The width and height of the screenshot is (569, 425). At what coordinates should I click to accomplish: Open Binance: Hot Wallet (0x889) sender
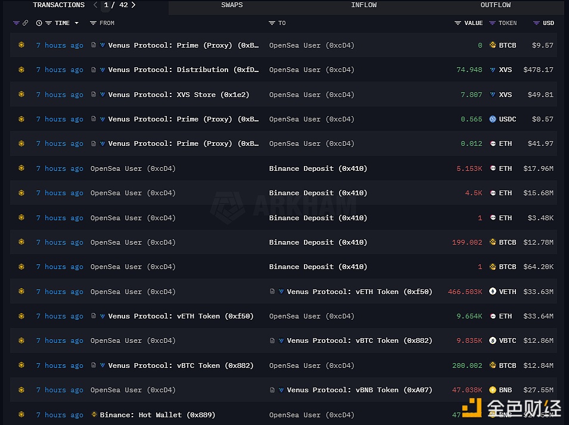(x=157, y=414)
